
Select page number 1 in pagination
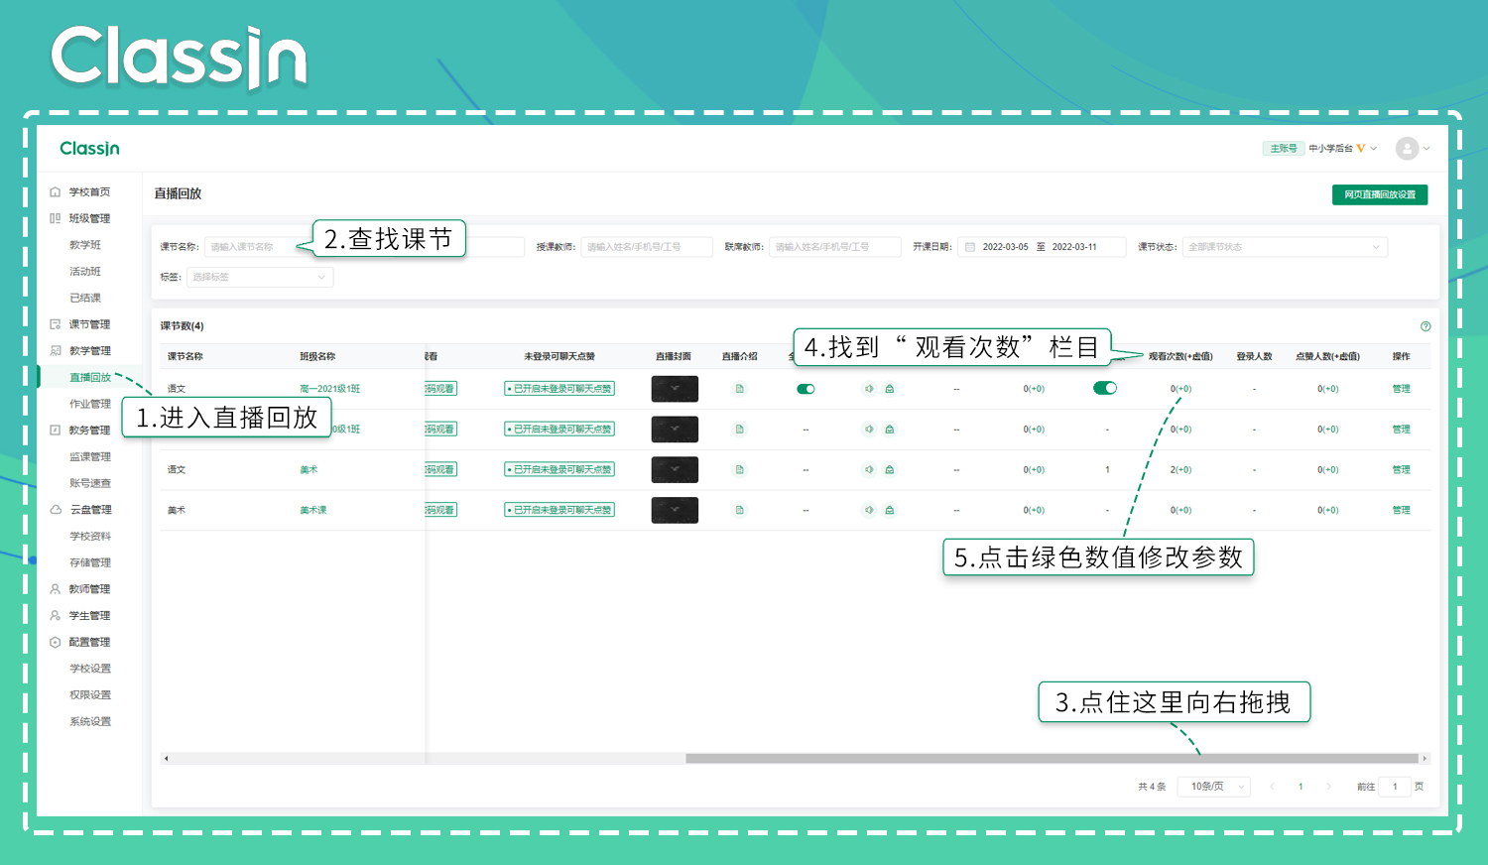click(1301, 787)
